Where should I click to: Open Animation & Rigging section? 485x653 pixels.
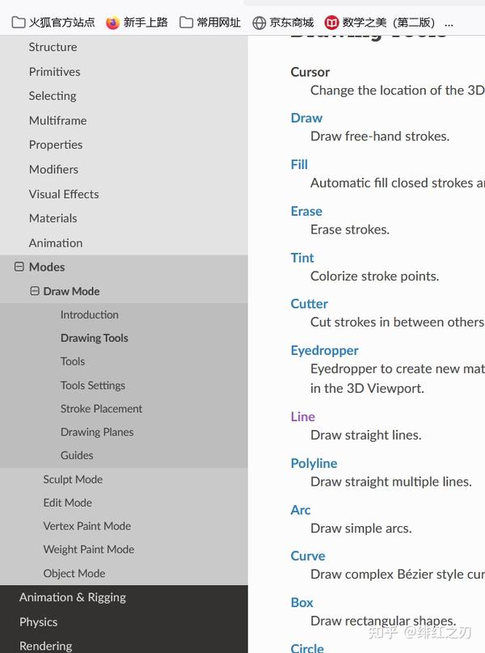[73, 597]
